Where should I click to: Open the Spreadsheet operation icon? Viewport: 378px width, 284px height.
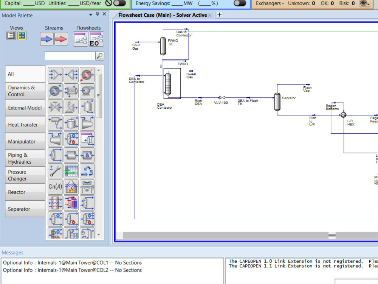click(x=71, y=171)
